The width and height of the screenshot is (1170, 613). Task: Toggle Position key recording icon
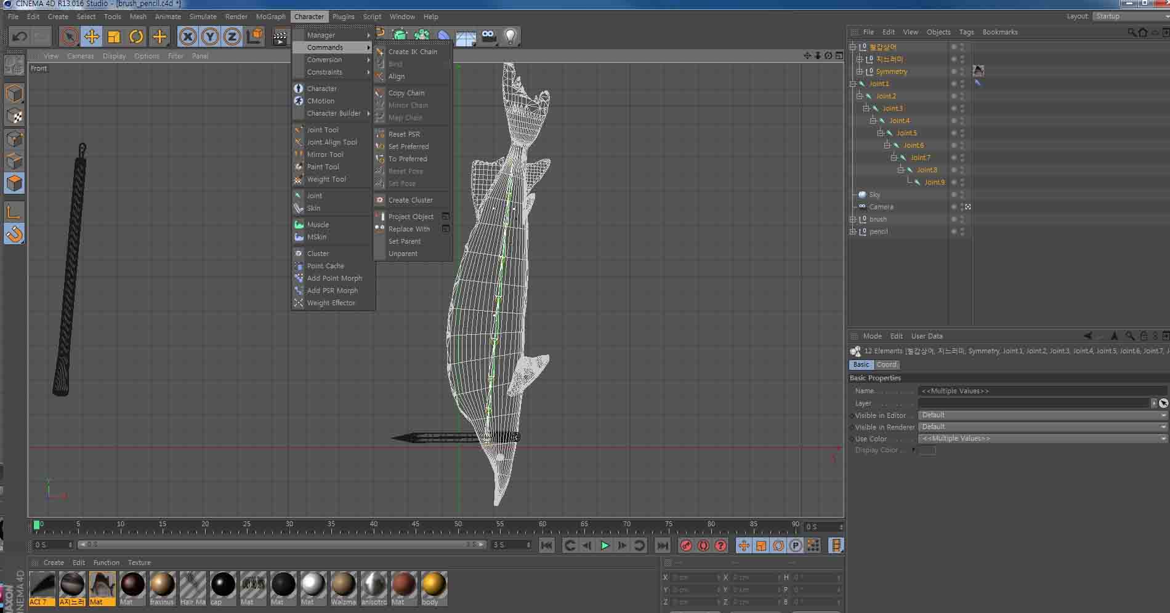click(x=744, y=545)
